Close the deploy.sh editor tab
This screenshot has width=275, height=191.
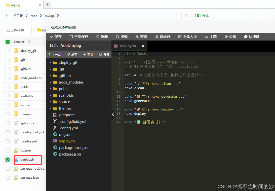tap(143, 46)
